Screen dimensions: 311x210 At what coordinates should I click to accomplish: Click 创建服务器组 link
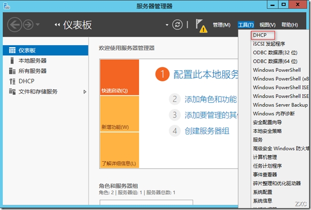(207, 131)
